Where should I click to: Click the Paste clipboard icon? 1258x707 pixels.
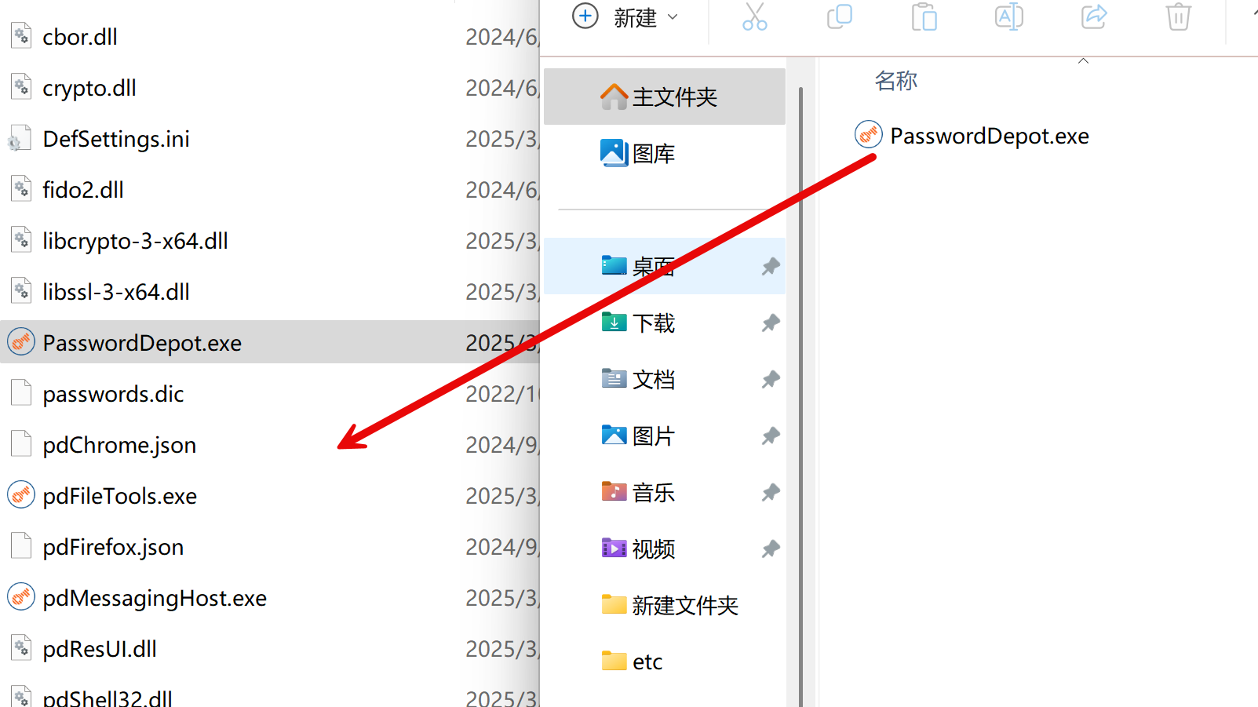(924, 16)
